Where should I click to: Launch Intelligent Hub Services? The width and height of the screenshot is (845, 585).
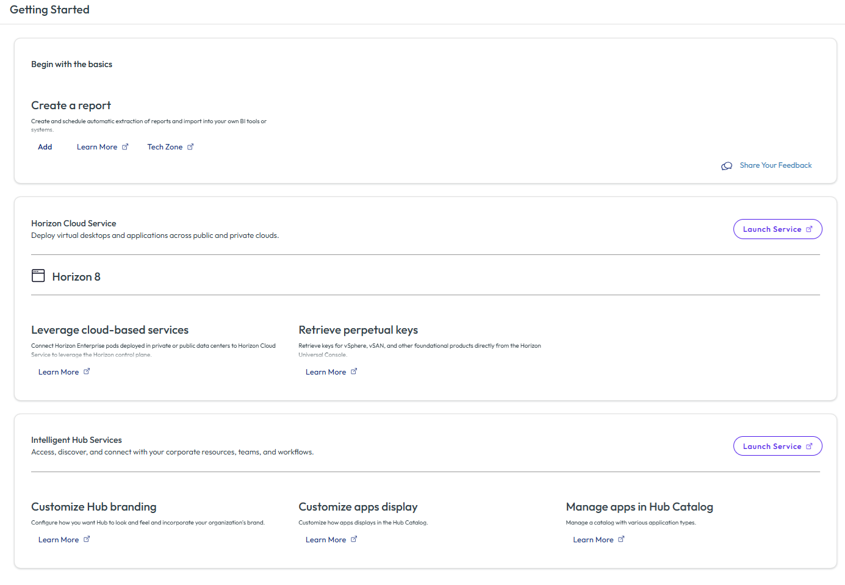tap(777, 447)
